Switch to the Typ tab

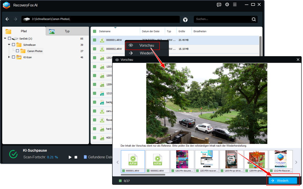[67, 31]
